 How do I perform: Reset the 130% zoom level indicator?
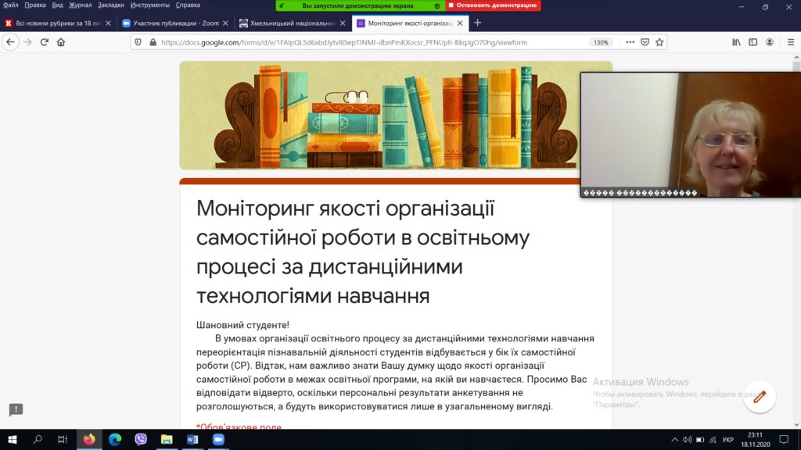point(601,42)
